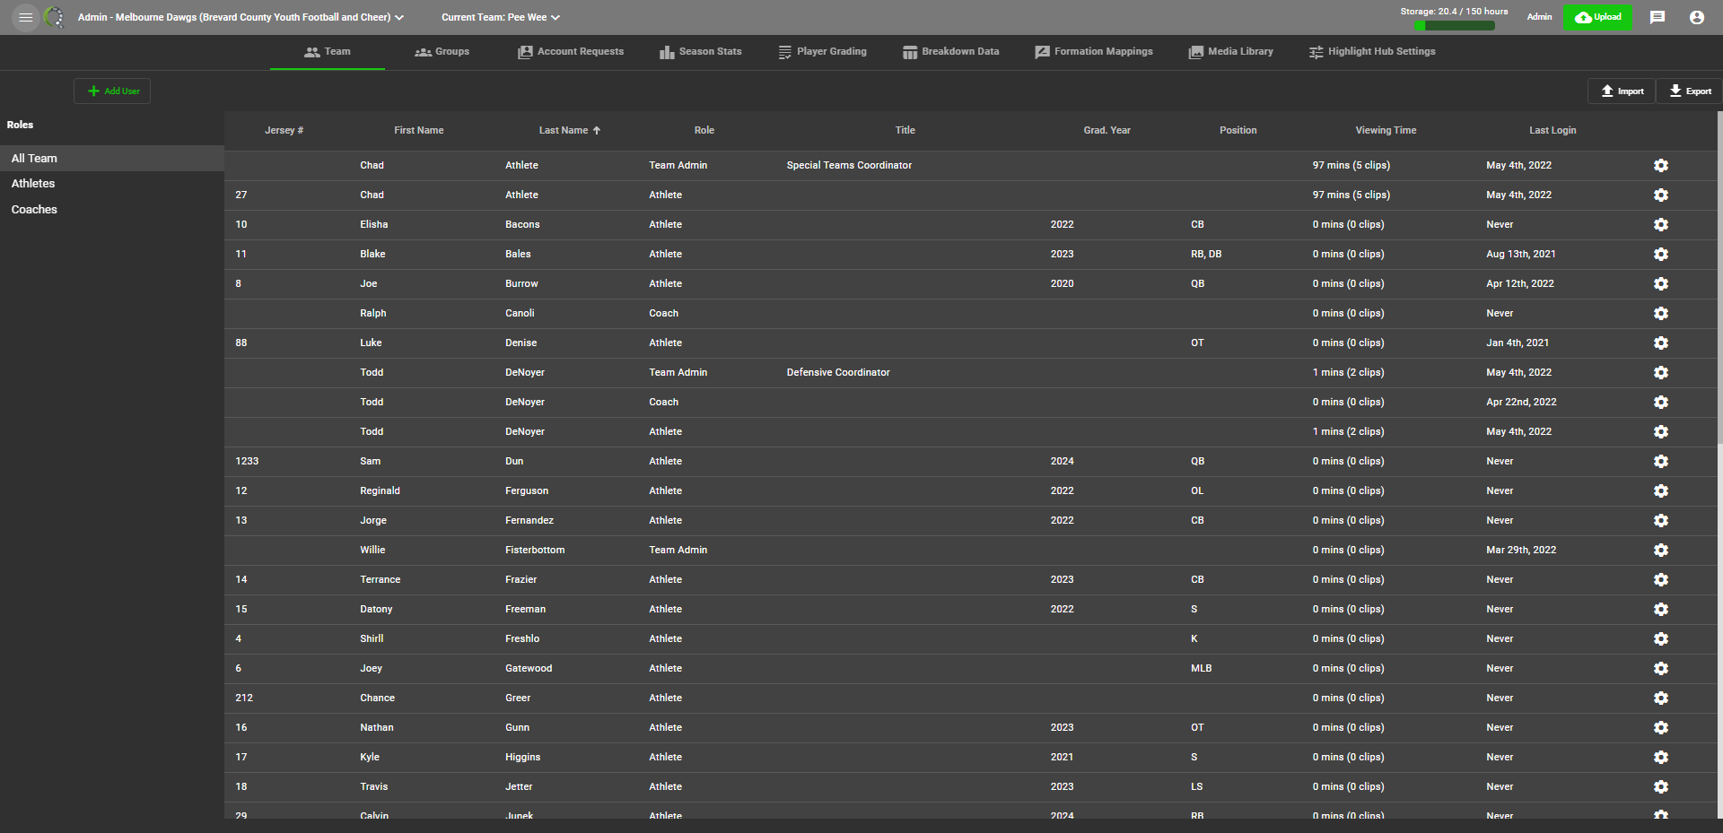Open settings gear for Nathan Gunn

[1661, 727]
